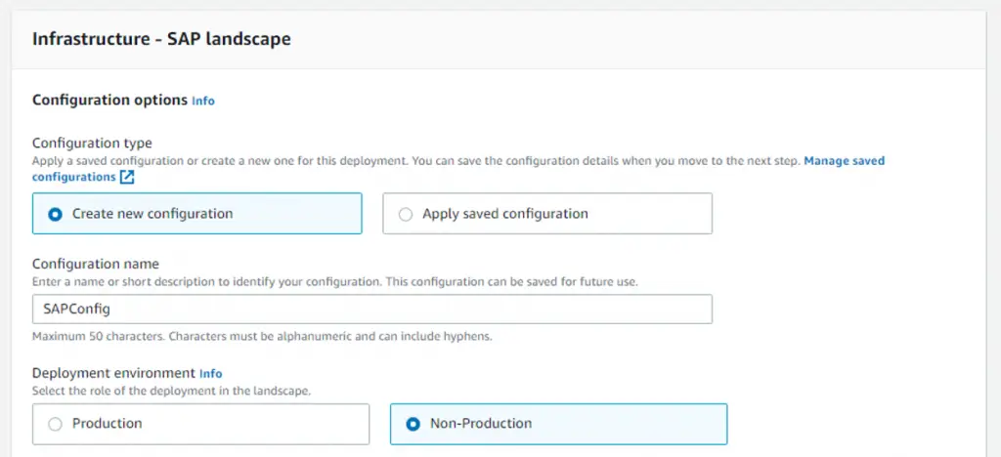Screen dimensions: 1001x457
Task: Open Info link beside Configuration options
Action: [203, 101]
